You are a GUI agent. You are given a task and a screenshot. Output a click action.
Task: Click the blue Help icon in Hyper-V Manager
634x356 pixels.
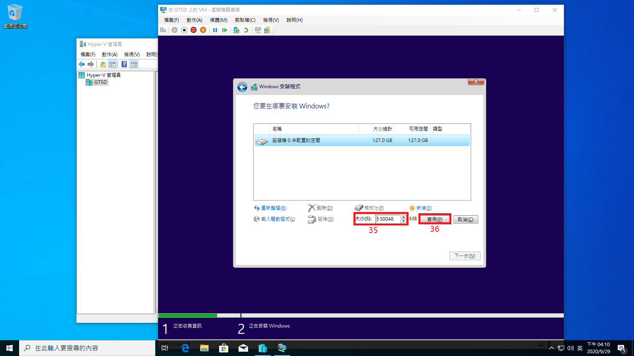pos(124,64)
